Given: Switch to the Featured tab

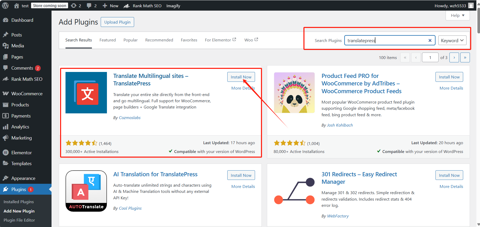Looking at the screenshot, I should pos(107,40).
